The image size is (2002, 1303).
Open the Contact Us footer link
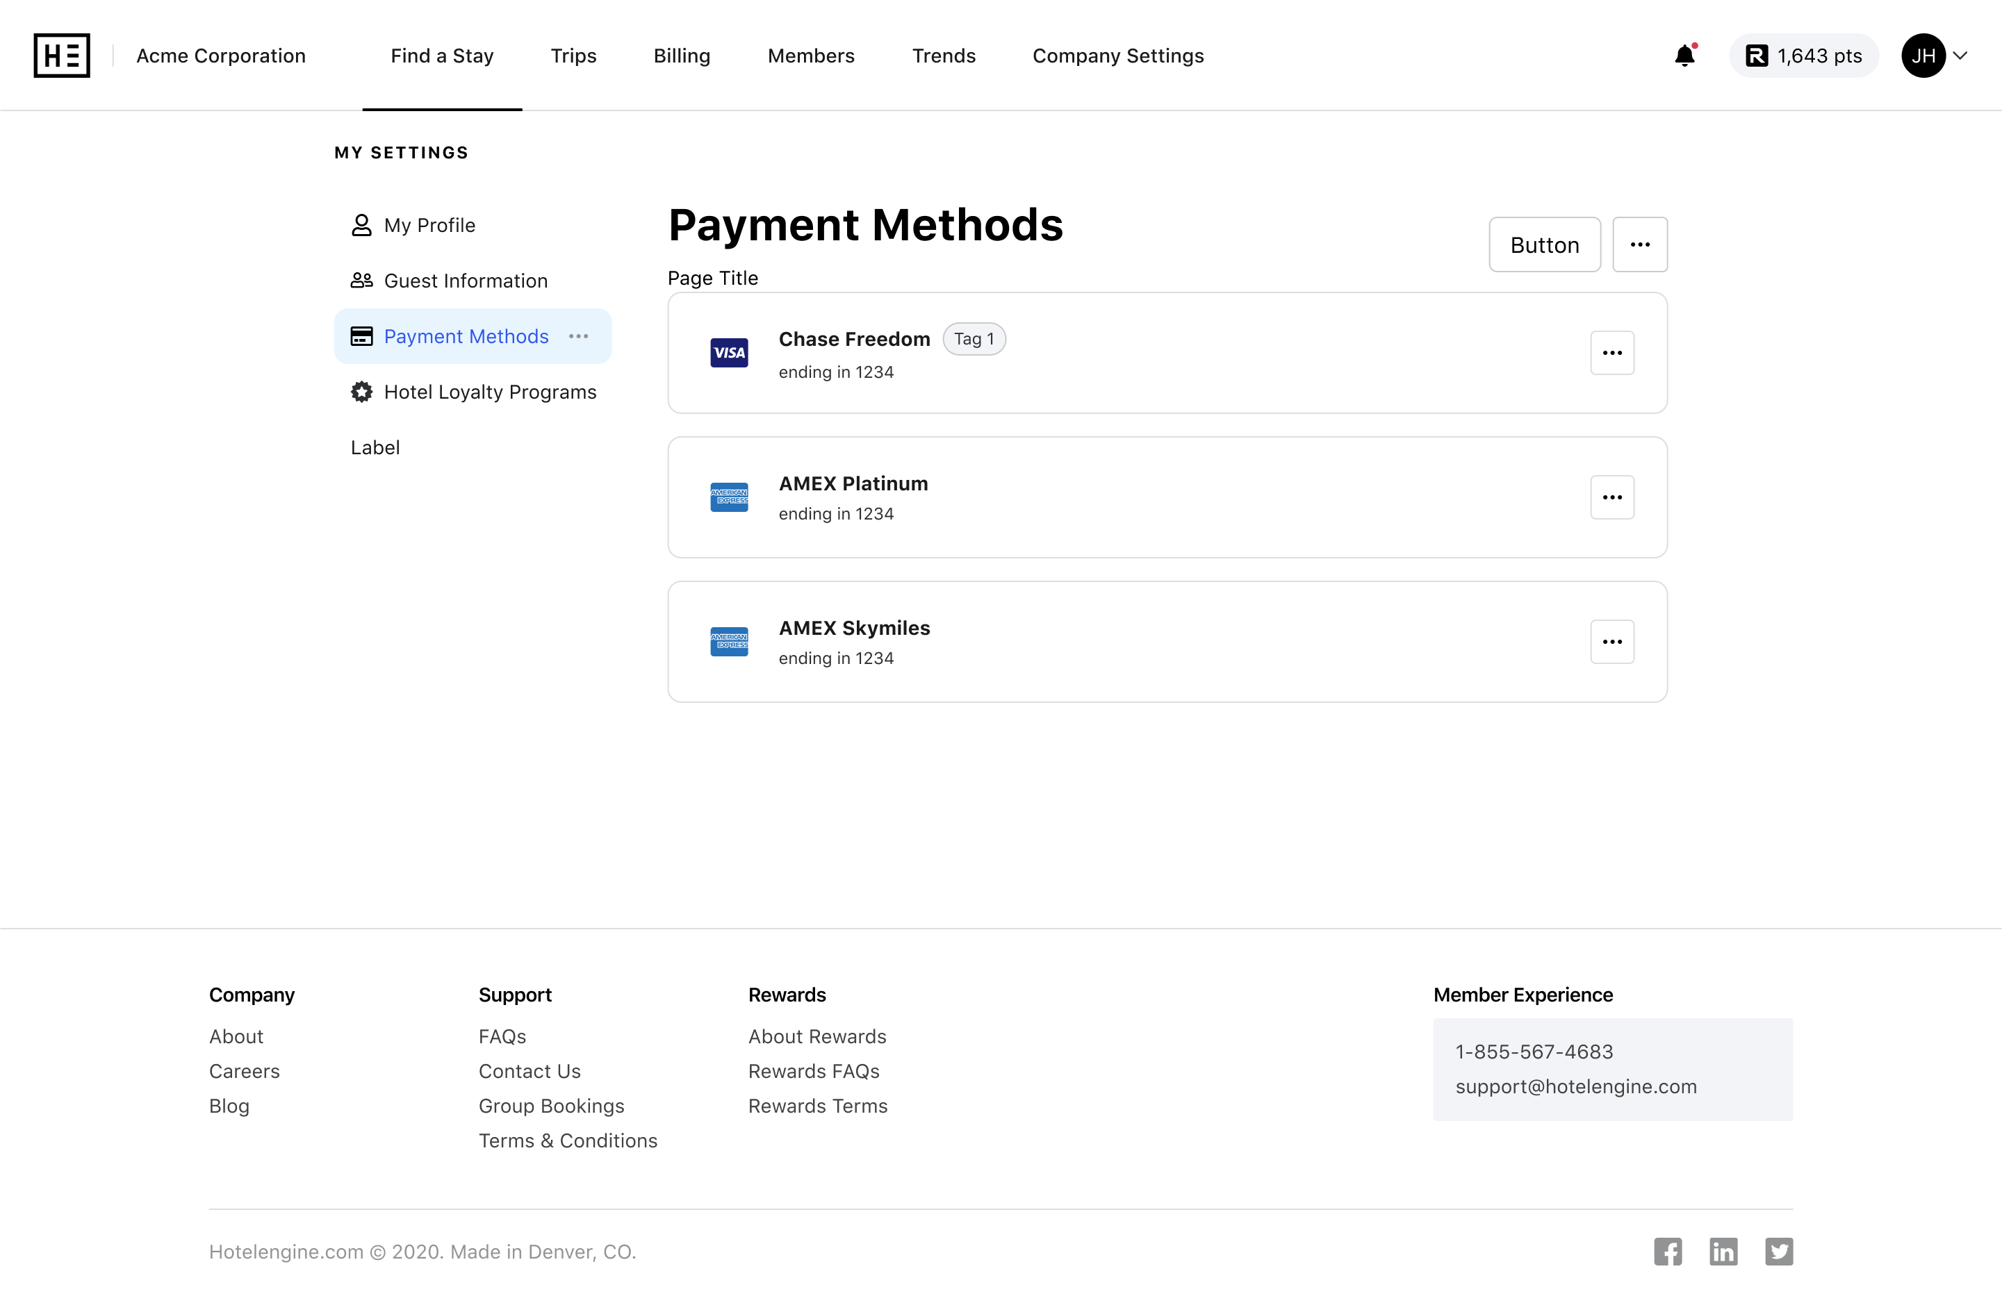click(529, 1071)
